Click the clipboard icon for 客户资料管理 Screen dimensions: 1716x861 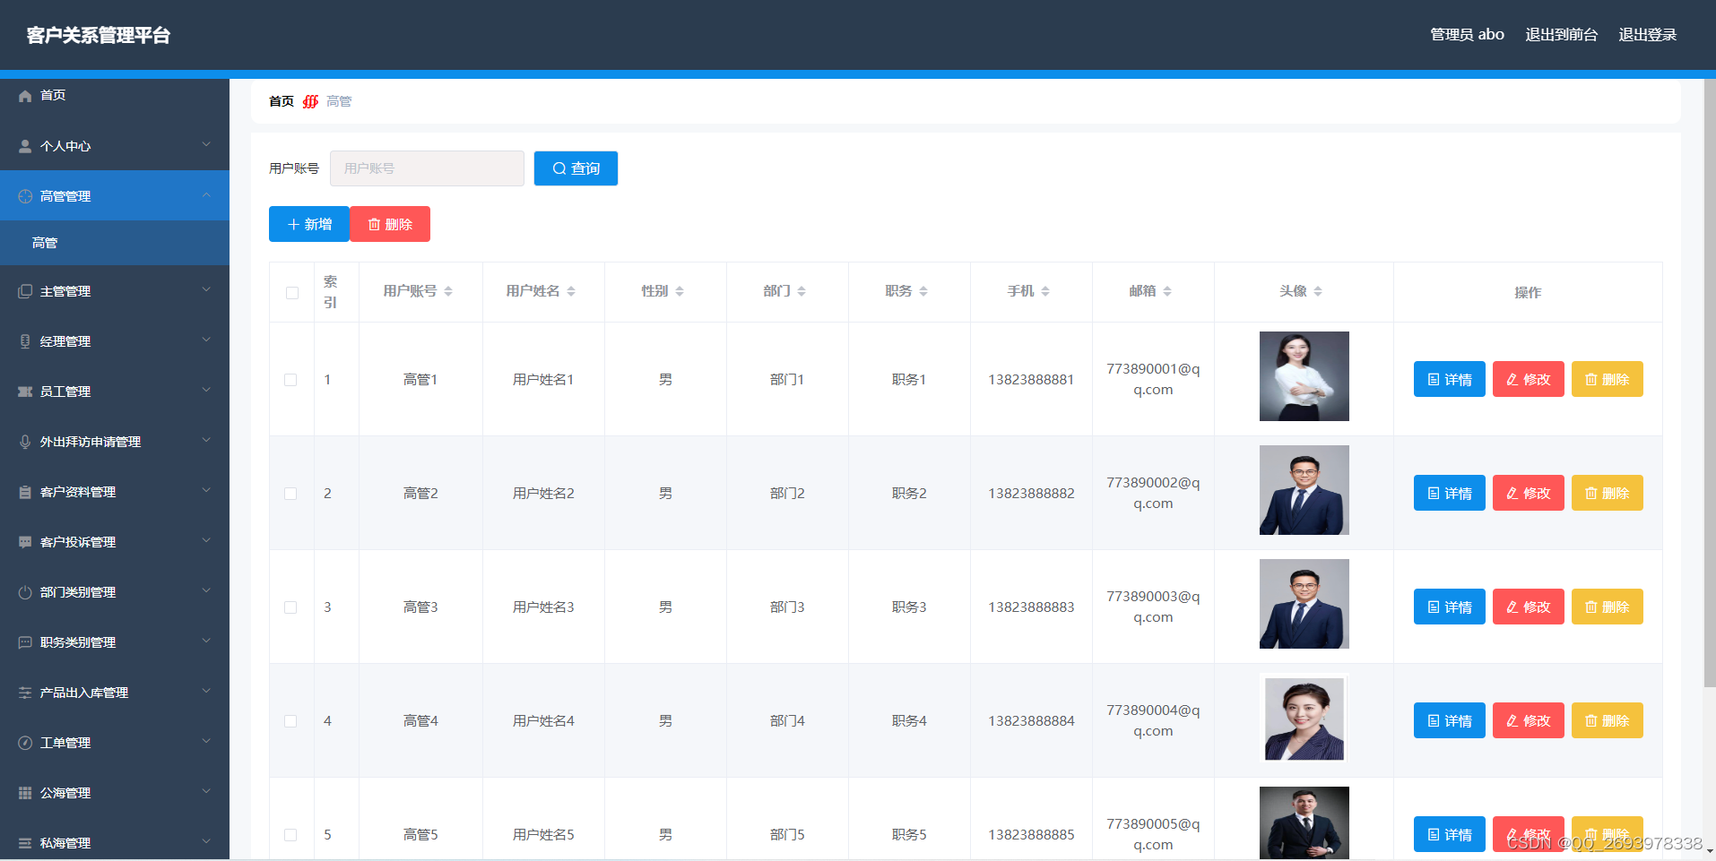[25, 492]
